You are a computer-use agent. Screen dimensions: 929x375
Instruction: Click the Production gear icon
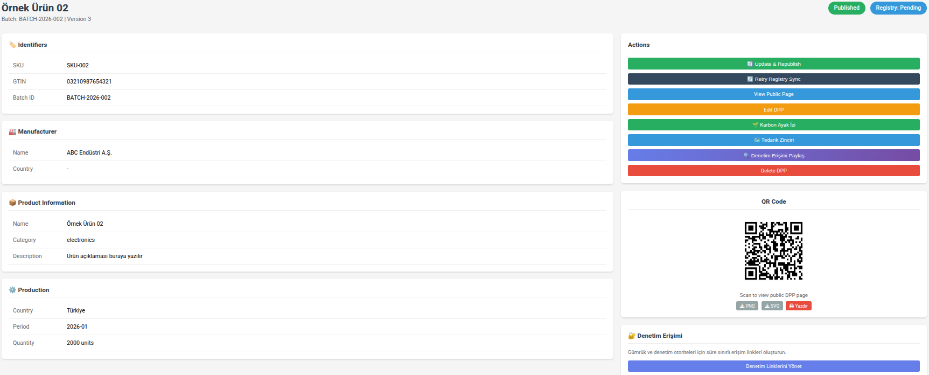tap(12, 290)
